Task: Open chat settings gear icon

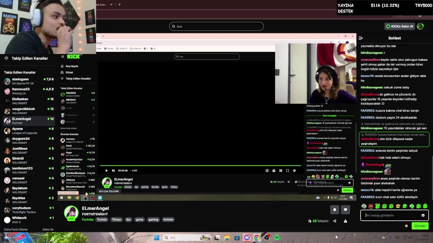Action: click(406, 226)
